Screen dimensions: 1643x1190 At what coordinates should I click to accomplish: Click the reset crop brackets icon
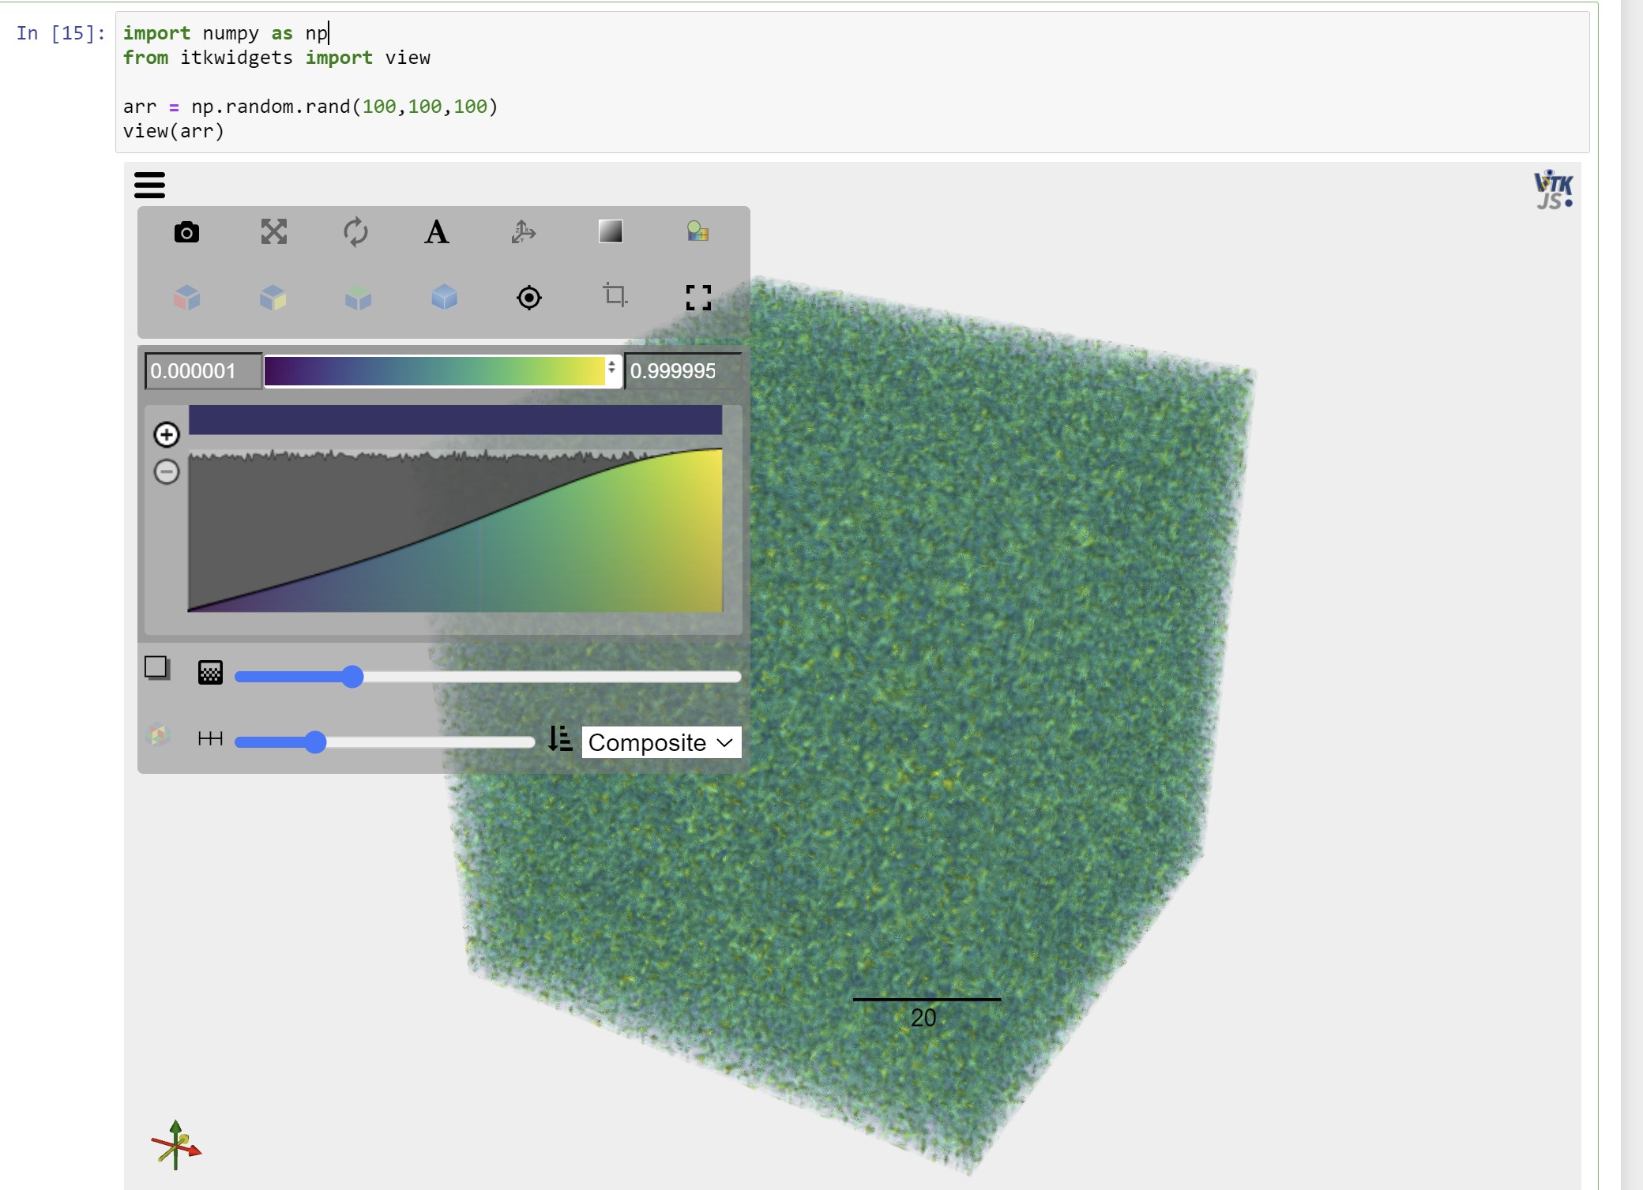tap(698, 298)
